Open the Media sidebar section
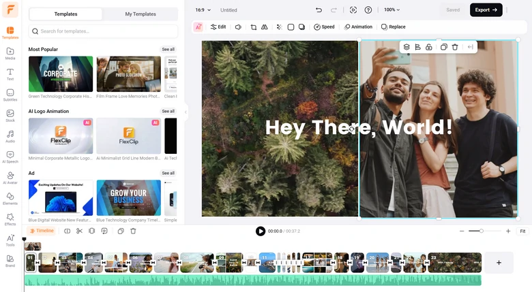Viewport: 532px width, 292px height. (10, 54)
